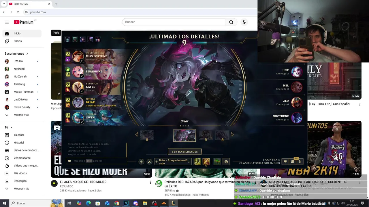
Task: Click the search magnifier button
Action: (231, 22)
